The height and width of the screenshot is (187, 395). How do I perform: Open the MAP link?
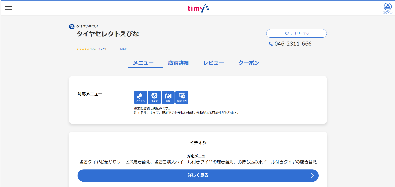coord(123,49)
